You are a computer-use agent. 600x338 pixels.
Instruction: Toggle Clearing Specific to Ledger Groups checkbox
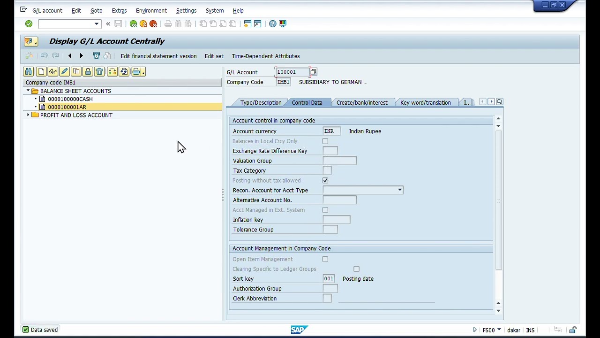pos(356,269)
